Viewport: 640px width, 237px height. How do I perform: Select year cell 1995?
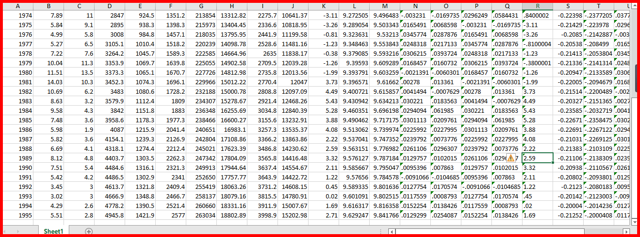click(18, 215)
